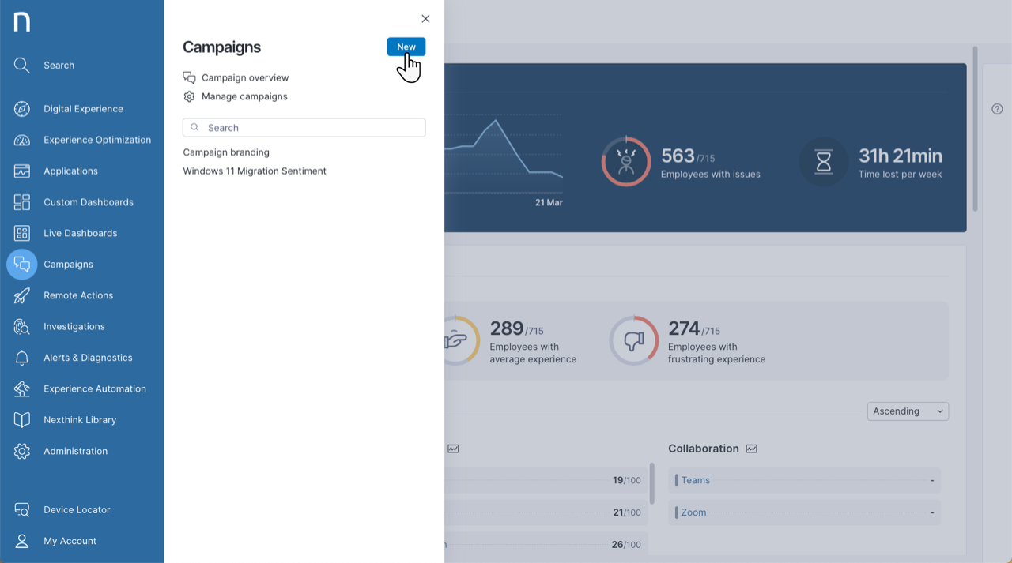This screenshot has width=1012, height=563.
Task: Click the chart icon beside Collaboration
Action: (751, 449)
